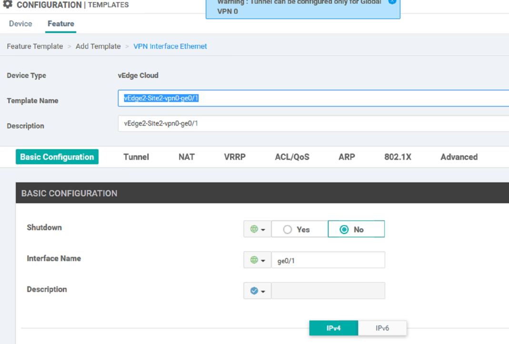Open Shutdown global scope dropdown
Viewport: 509px width, 344px height.
(258, 229)
